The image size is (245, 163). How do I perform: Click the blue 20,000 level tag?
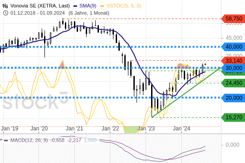(233, 98)
